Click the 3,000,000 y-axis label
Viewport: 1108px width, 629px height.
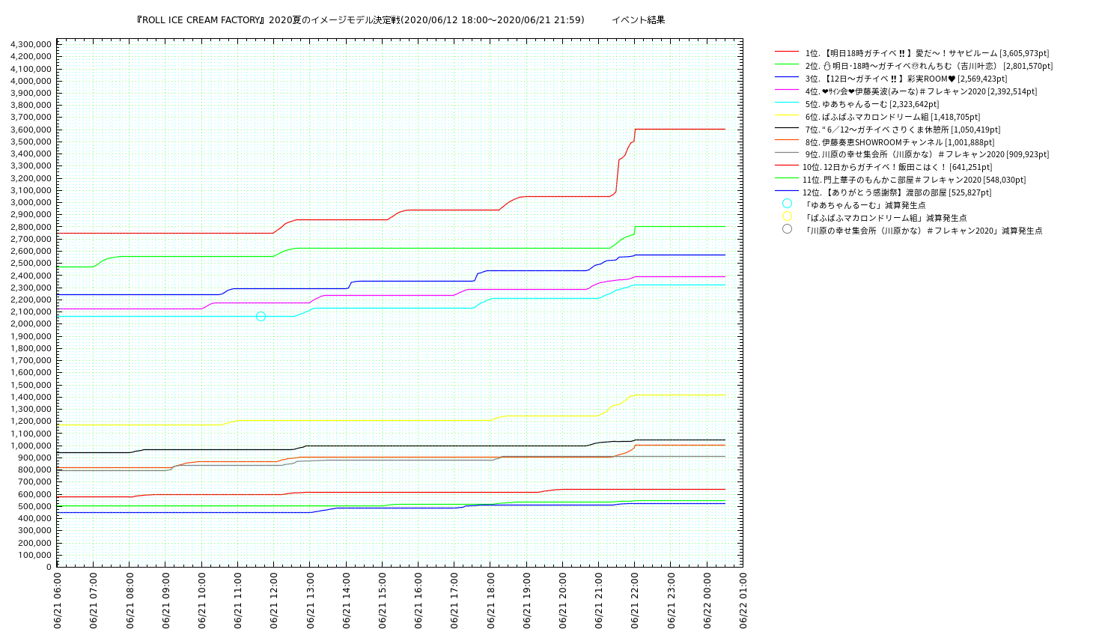pos(31,203)
